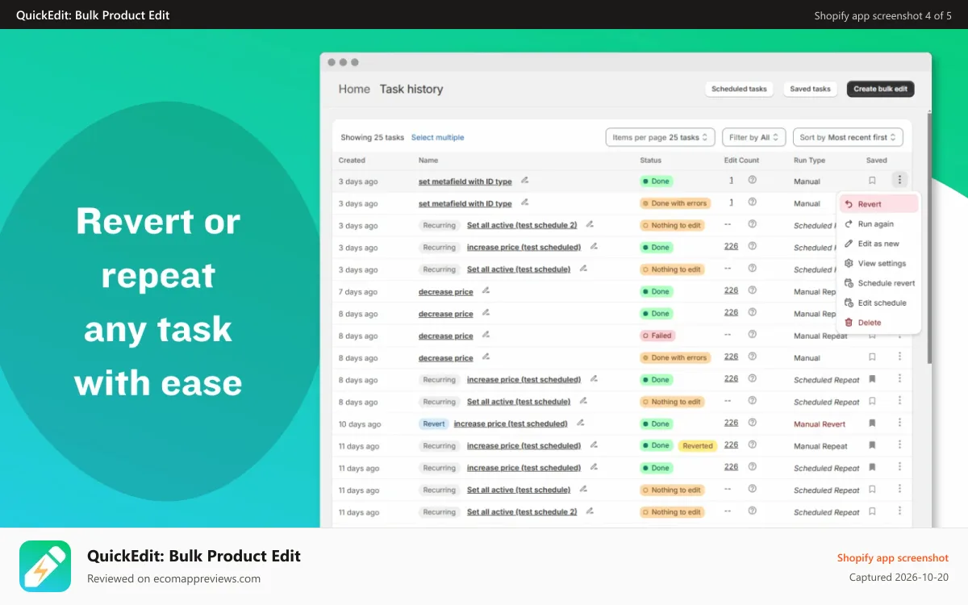Click the Reverted status badge

tap(698, 445)
